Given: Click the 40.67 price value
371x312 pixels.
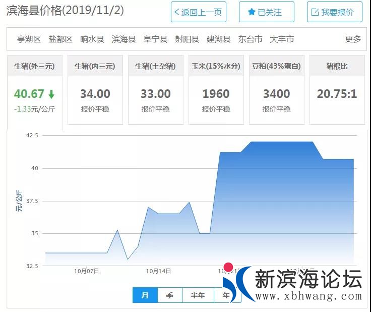Looking at the screenshot, I should tap(29, 94).
